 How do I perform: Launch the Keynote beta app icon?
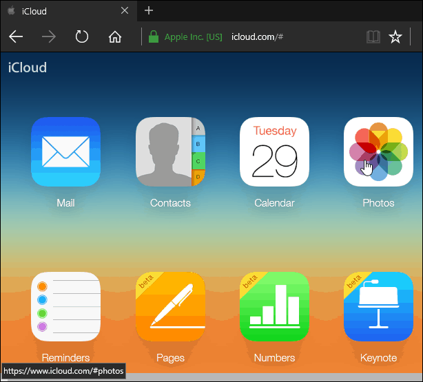378,306
